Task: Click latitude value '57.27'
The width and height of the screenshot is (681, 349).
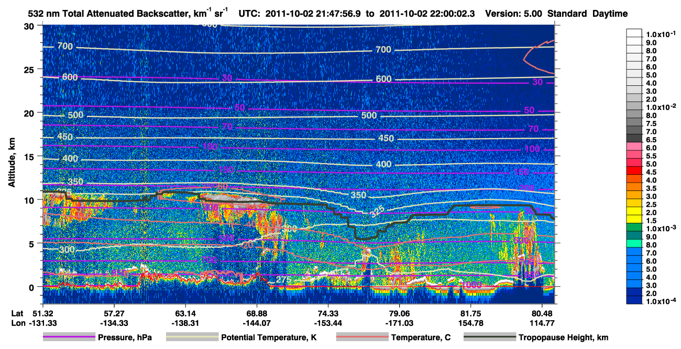Action: click(114, 313)
